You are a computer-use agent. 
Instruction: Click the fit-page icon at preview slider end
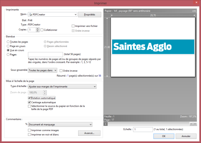195,124
